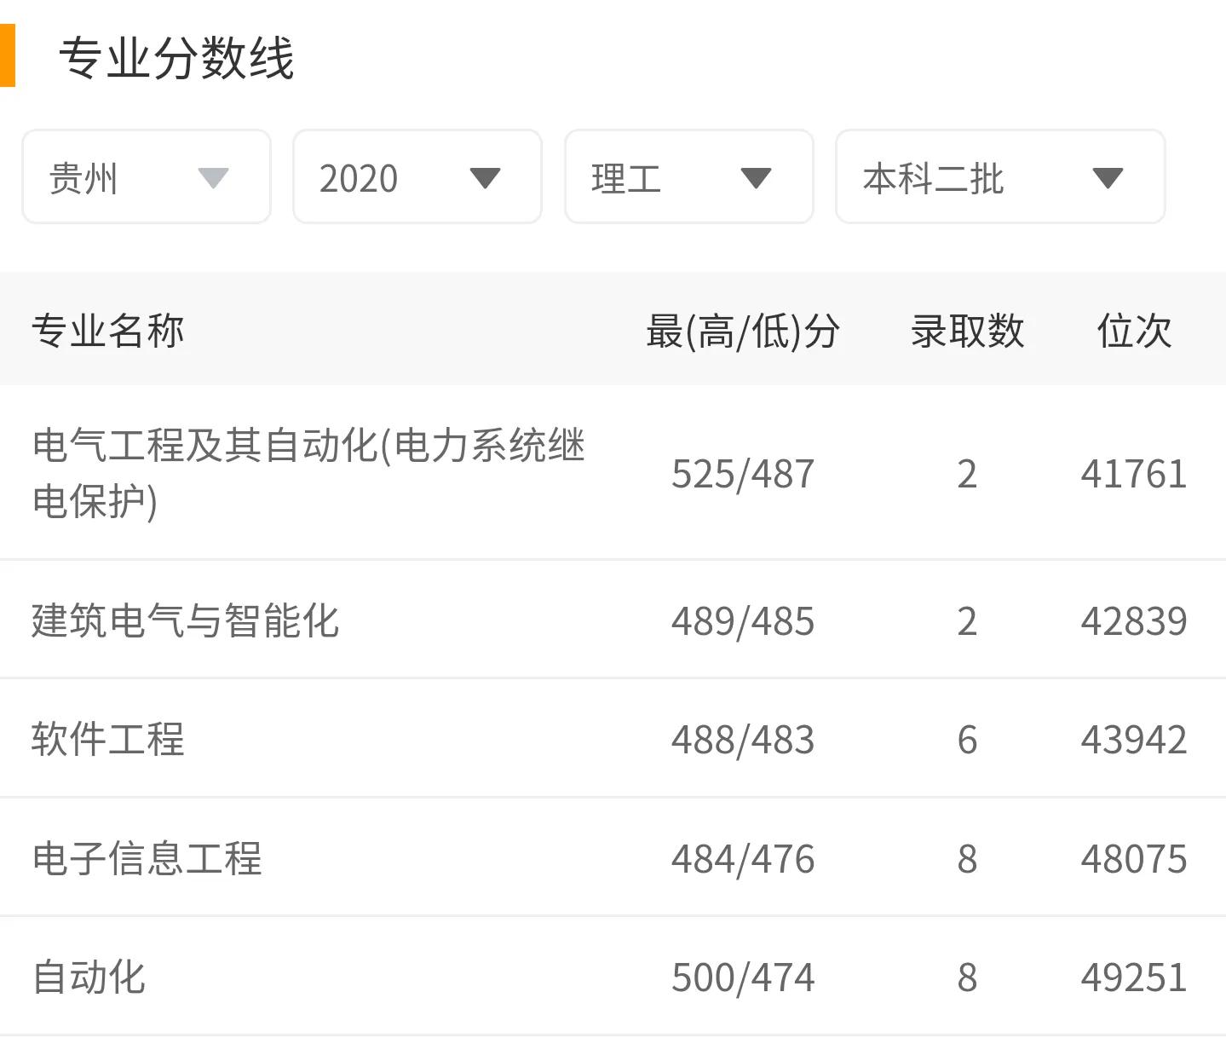Viewport: 1226px width, 1038px height.
Task: Select the 建筑电气与智能化 major entry
Action: (186, 620)
